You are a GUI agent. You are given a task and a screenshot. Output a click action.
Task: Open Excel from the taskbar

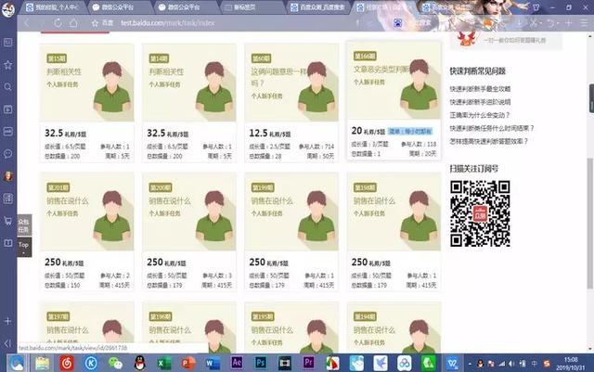(163, 361)
